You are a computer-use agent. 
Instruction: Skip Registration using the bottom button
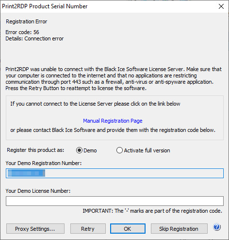click(179, 229)
